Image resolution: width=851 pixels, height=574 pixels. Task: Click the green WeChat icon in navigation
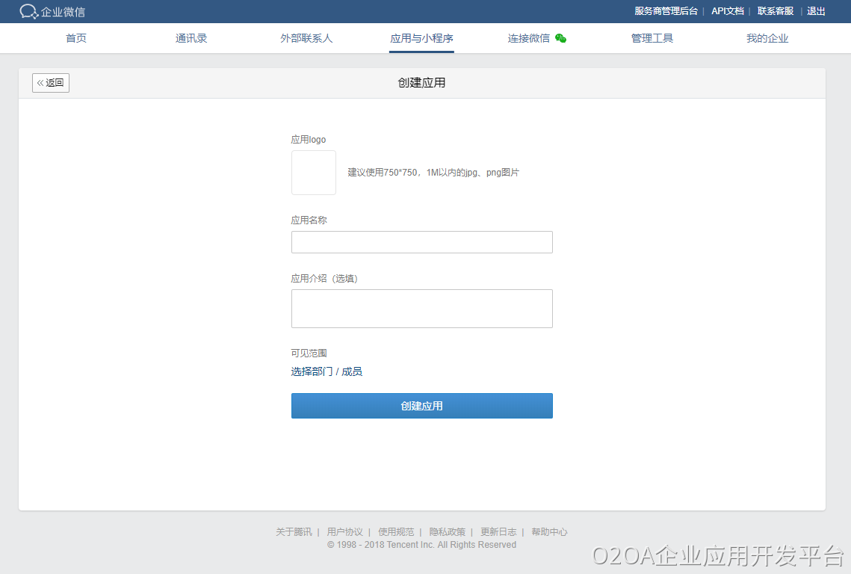560,38
